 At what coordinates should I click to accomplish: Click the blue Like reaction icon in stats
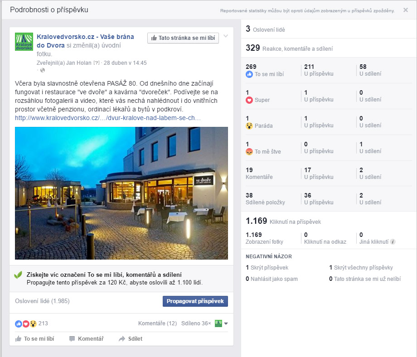[249, 74]
